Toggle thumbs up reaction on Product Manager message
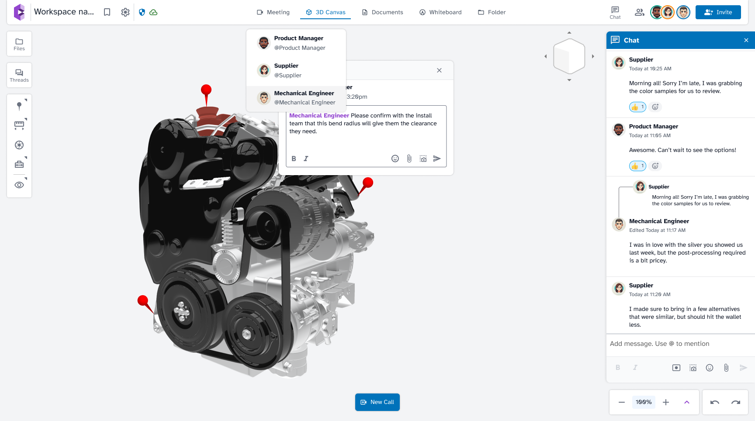The width and height of the screenshot is (755, 421). coord(637,166)
